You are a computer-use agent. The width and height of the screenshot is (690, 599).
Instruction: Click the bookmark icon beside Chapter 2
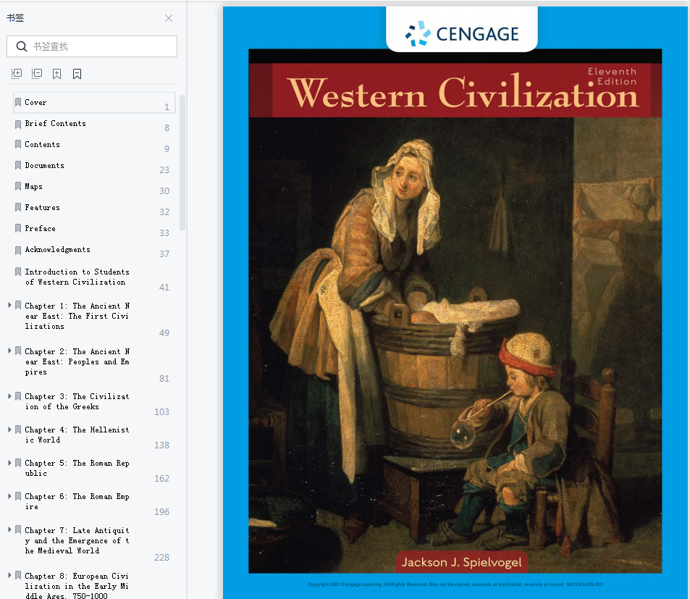(18, 351)
